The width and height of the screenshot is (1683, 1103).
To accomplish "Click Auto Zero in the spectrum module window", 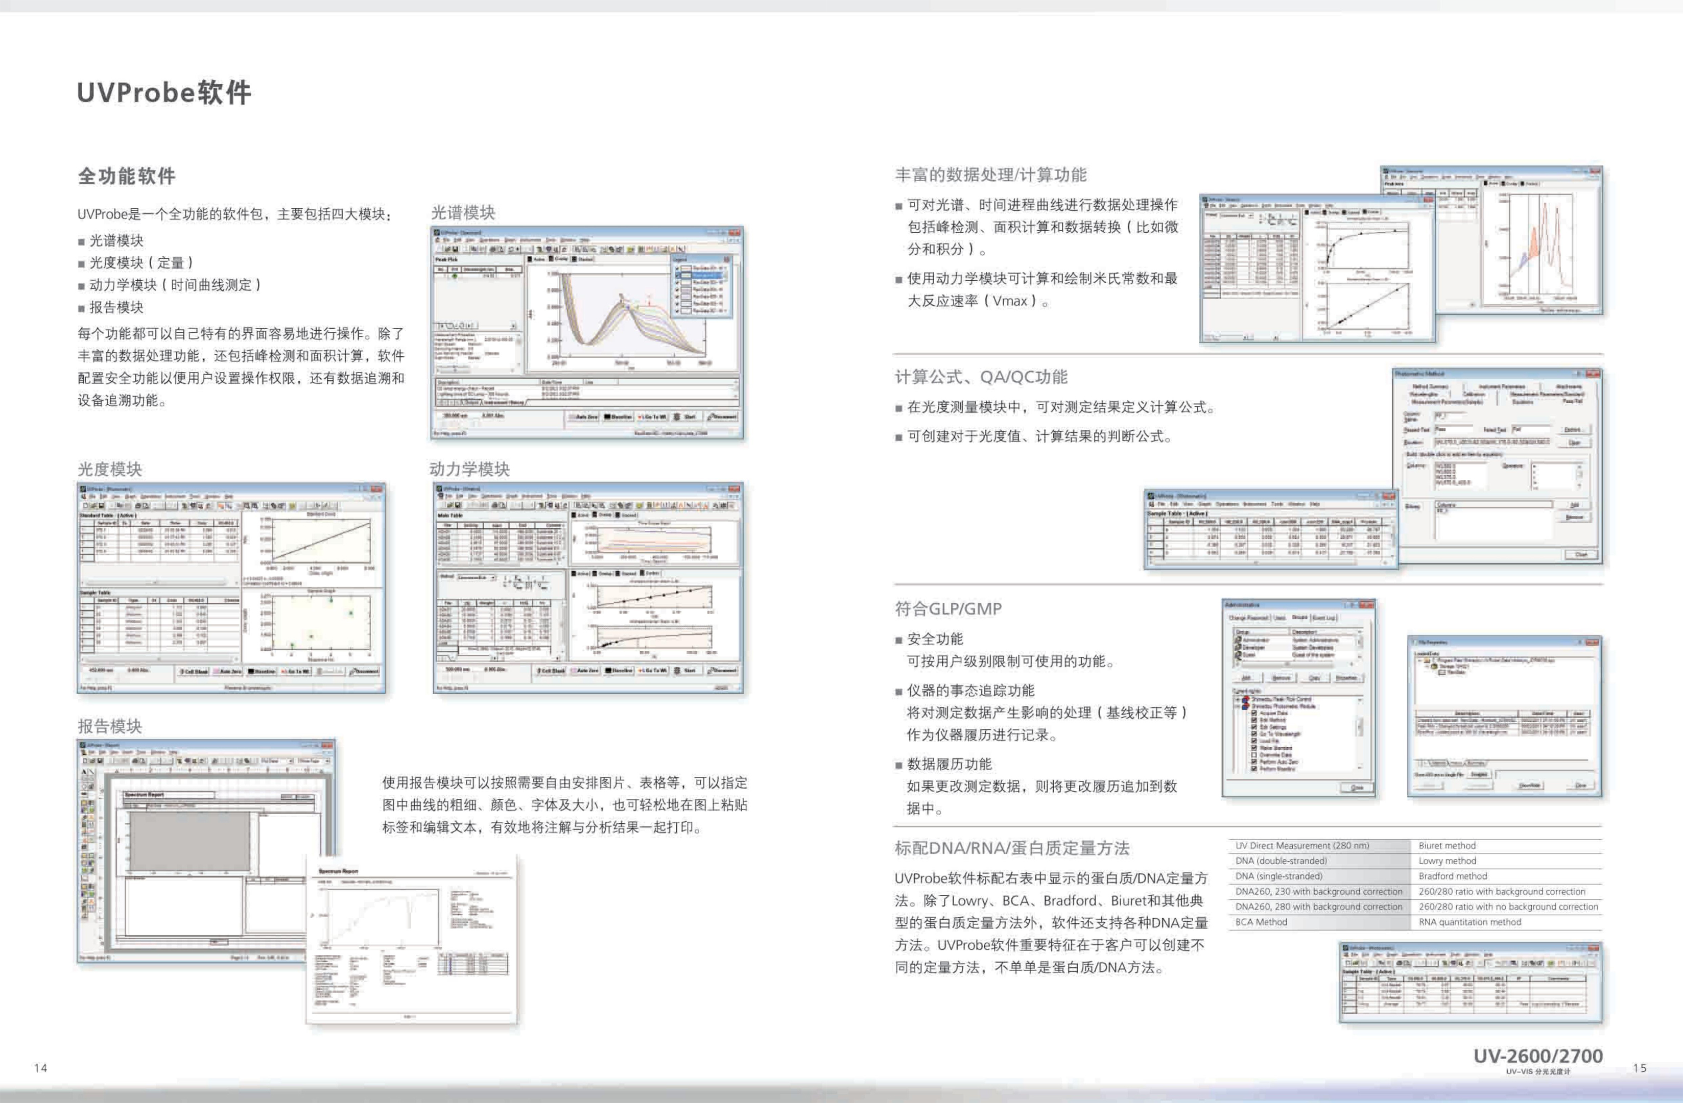I will click(583, 417).
